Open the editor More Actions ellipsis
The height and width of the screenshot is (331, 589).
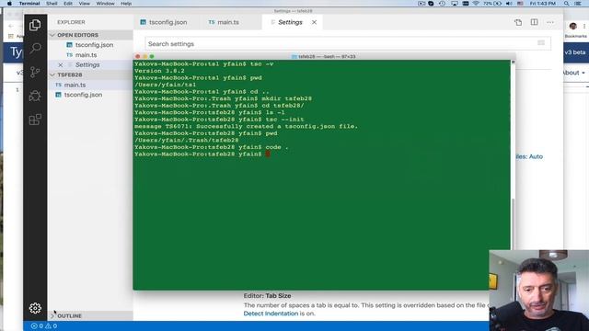click(x=550, y=22)
